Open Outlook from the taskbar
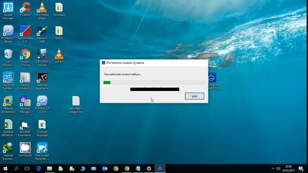This screenshot has height=173, width=308. point(105,169)
